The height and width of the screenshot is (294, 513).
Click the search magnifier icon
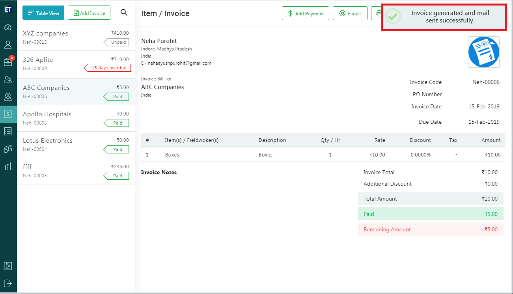tap(124, 13)
